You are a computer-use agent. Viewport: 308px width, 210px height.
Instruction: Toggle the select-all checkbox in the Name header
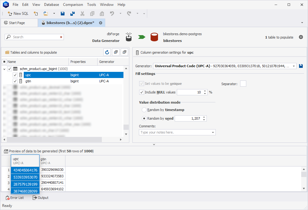point(4,62)
